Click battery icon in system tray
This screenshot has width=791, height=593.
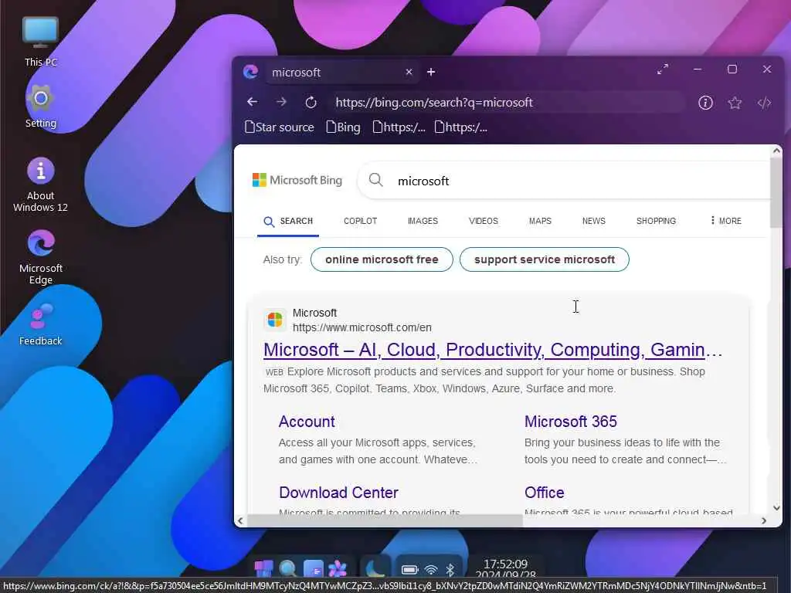coord(409,570)
